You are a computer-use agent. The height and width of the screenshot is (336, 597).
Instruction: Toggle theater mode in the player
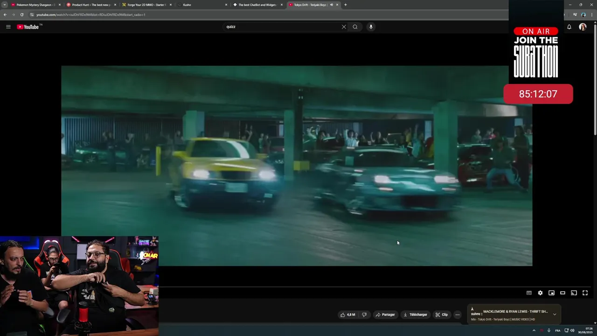tap(562, 293)
